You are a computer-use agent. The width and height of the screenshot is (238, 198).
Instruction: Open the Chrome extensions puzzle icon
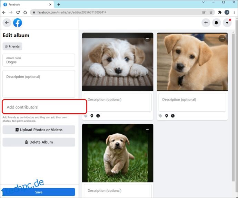(220, 12)
